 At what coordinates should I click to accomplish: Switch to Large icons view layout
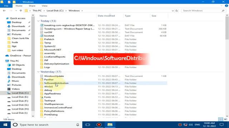coord(226,119)
